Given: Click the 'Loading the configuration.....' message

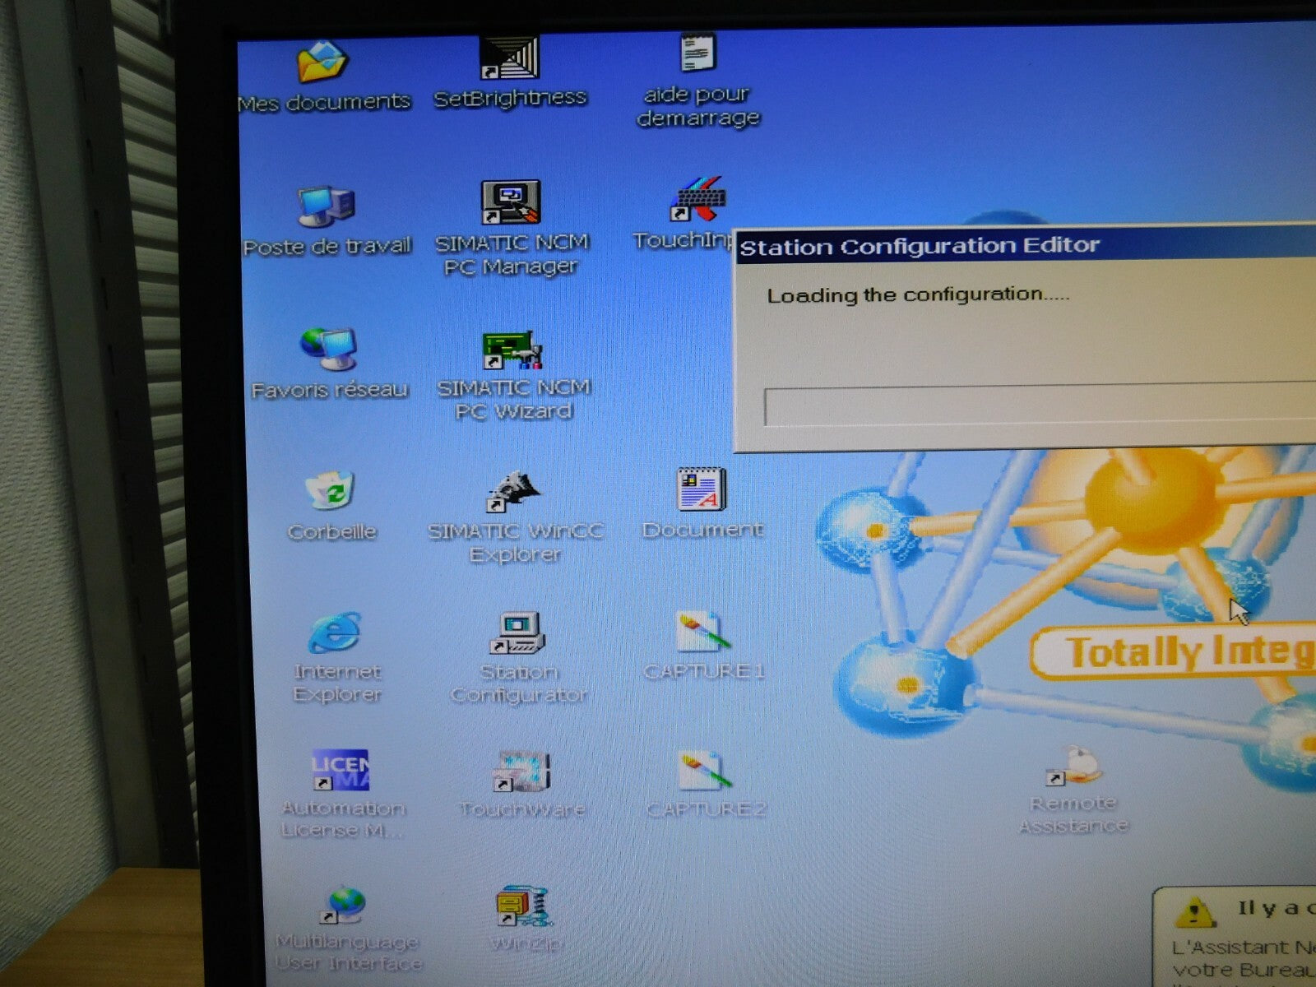Looking at the screenshot, I should [918, 294].
